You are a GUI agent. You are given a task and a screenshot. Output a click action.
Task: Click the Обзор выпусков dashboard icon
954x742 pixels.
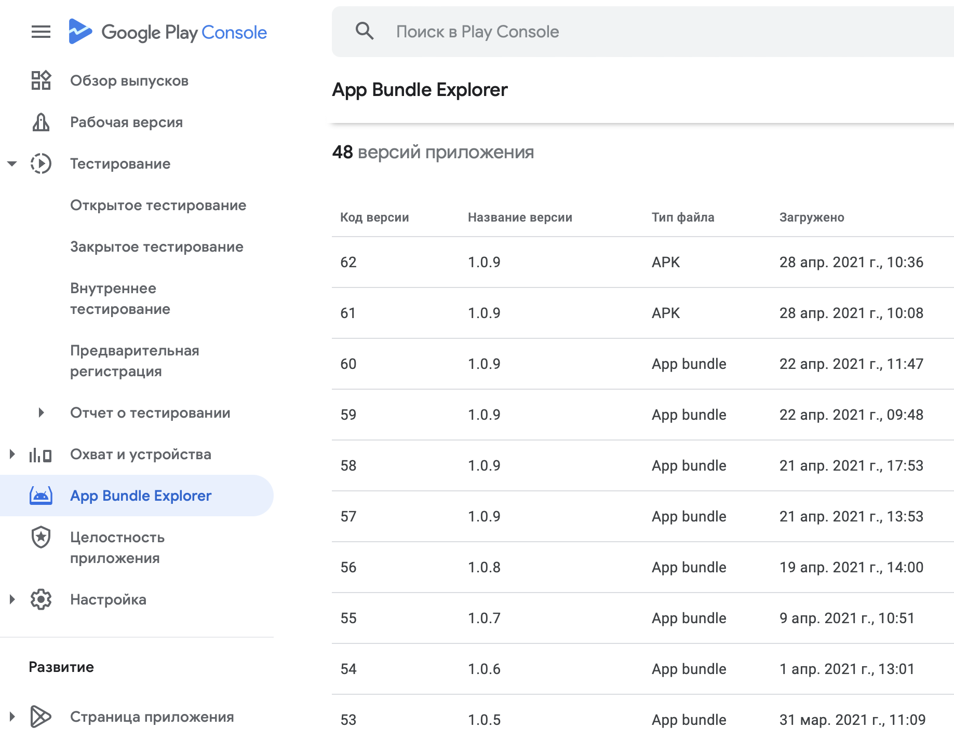(x=41, y=80)
